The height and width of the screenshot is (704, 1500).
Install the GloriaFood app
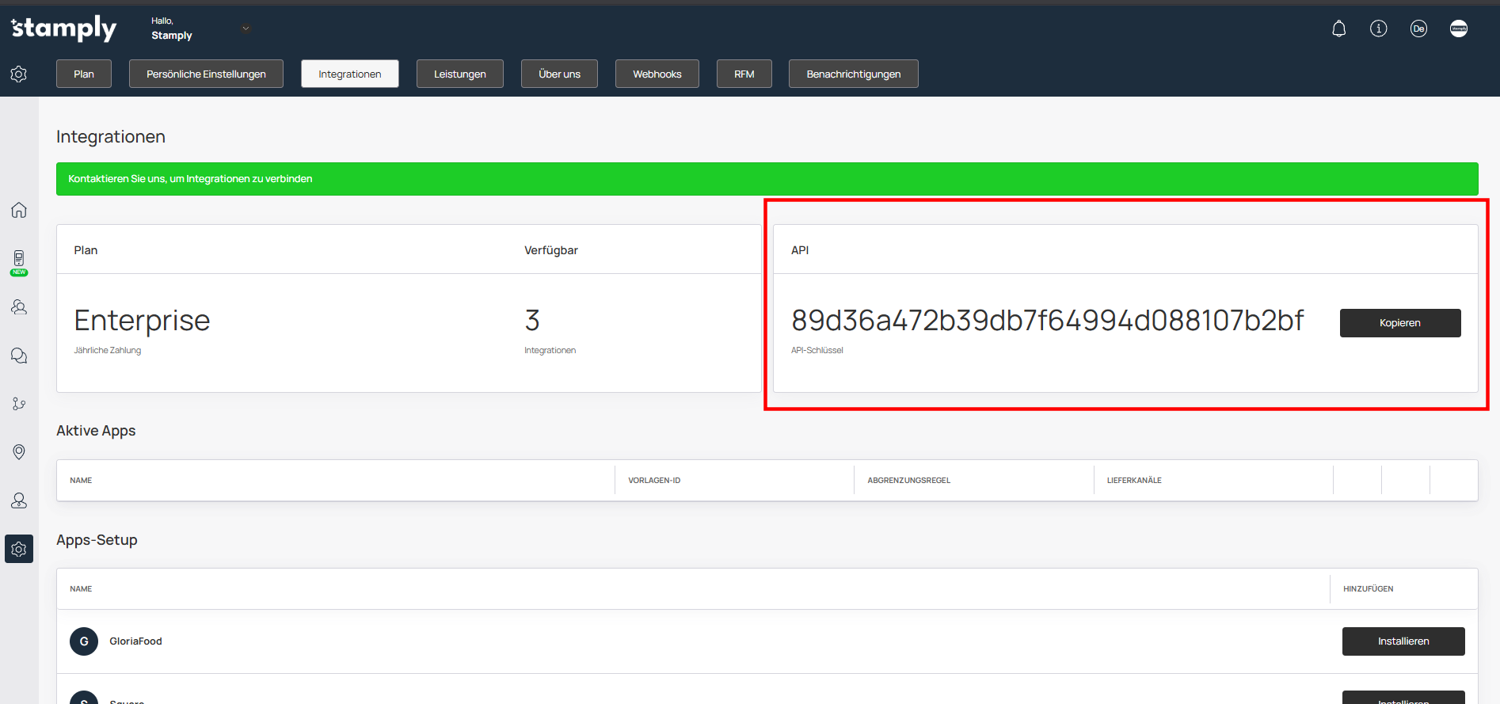[x=1403, y=641]
